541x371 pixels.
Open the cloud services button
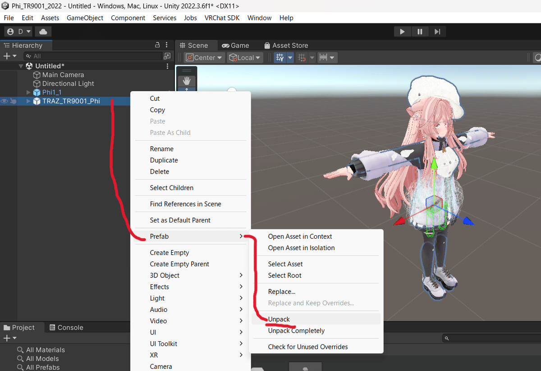click(43, 32)
